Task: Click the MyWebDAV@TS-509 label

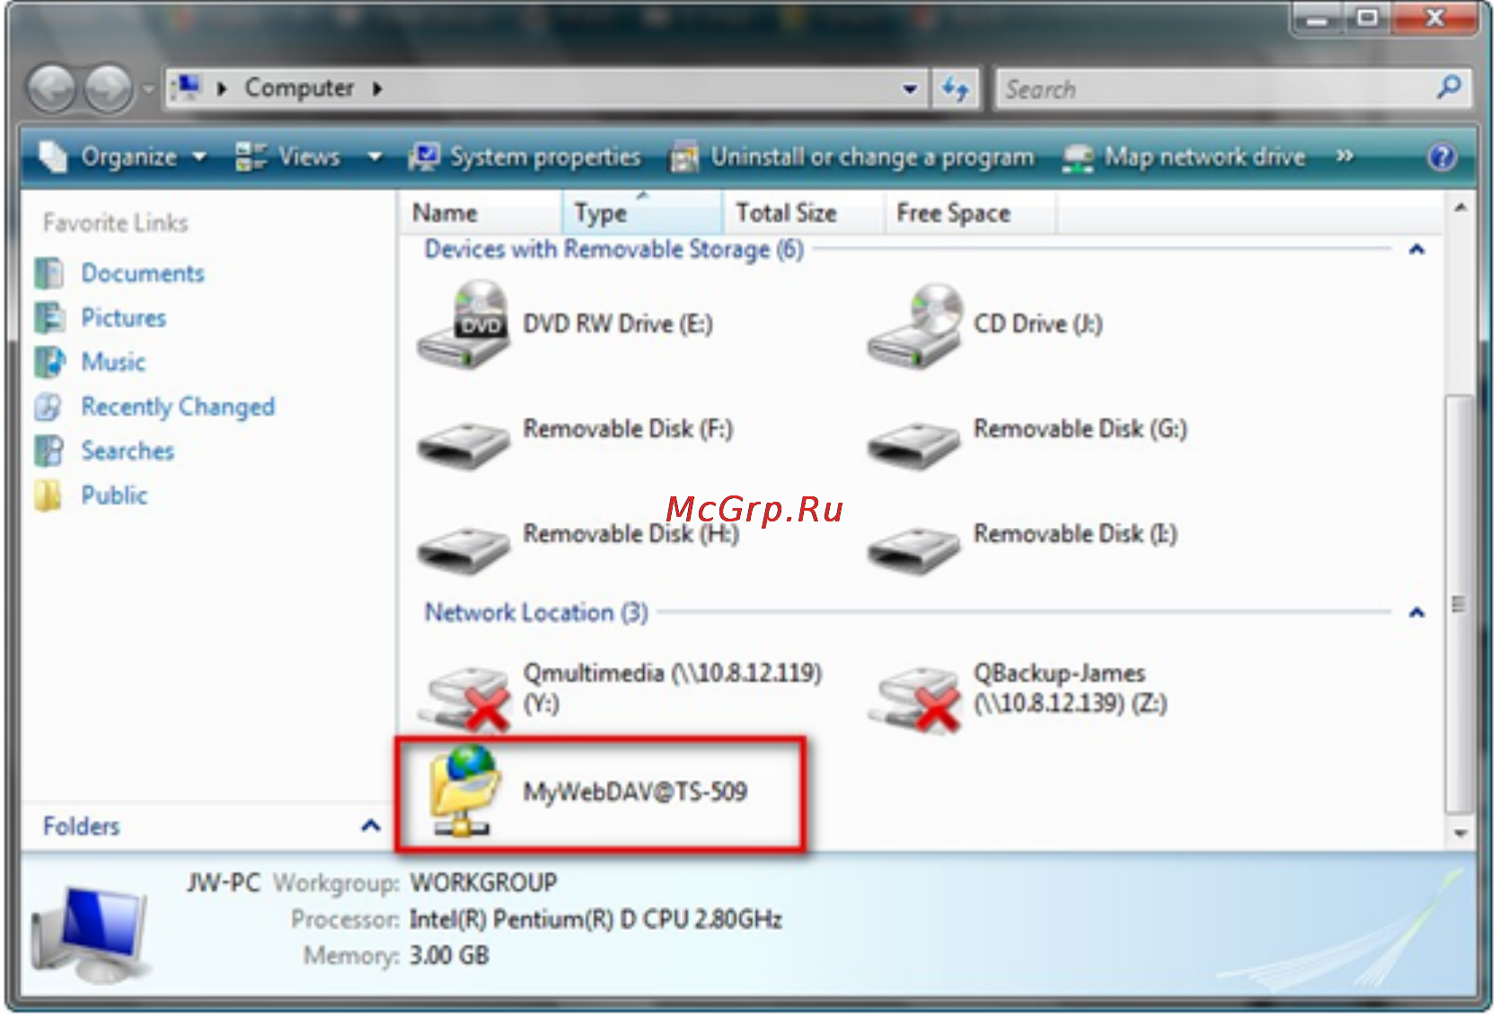Action: click(x=635, y=792)
